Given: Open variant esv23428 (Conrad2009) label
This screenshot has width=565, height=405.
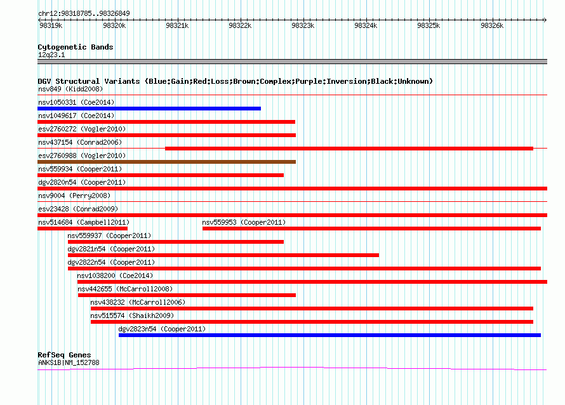Looking at the screenshot, I should point(78,209).
